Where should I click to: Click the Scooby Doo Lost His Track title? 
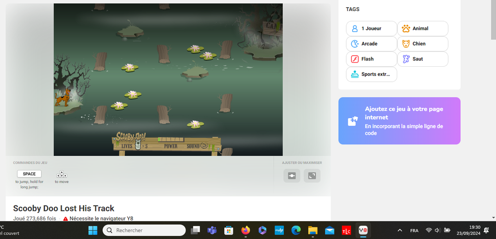(x=63, y=209)
